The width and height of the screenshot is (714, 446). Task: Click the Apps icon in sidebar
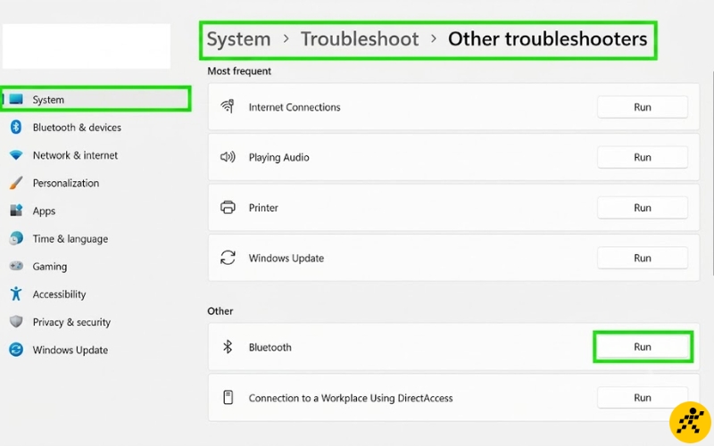coord(16,211)
